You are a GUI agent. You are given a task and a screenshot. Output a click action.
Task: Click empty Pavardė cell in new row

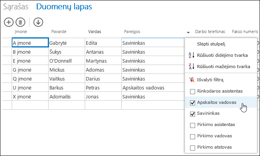coord(67,105)
